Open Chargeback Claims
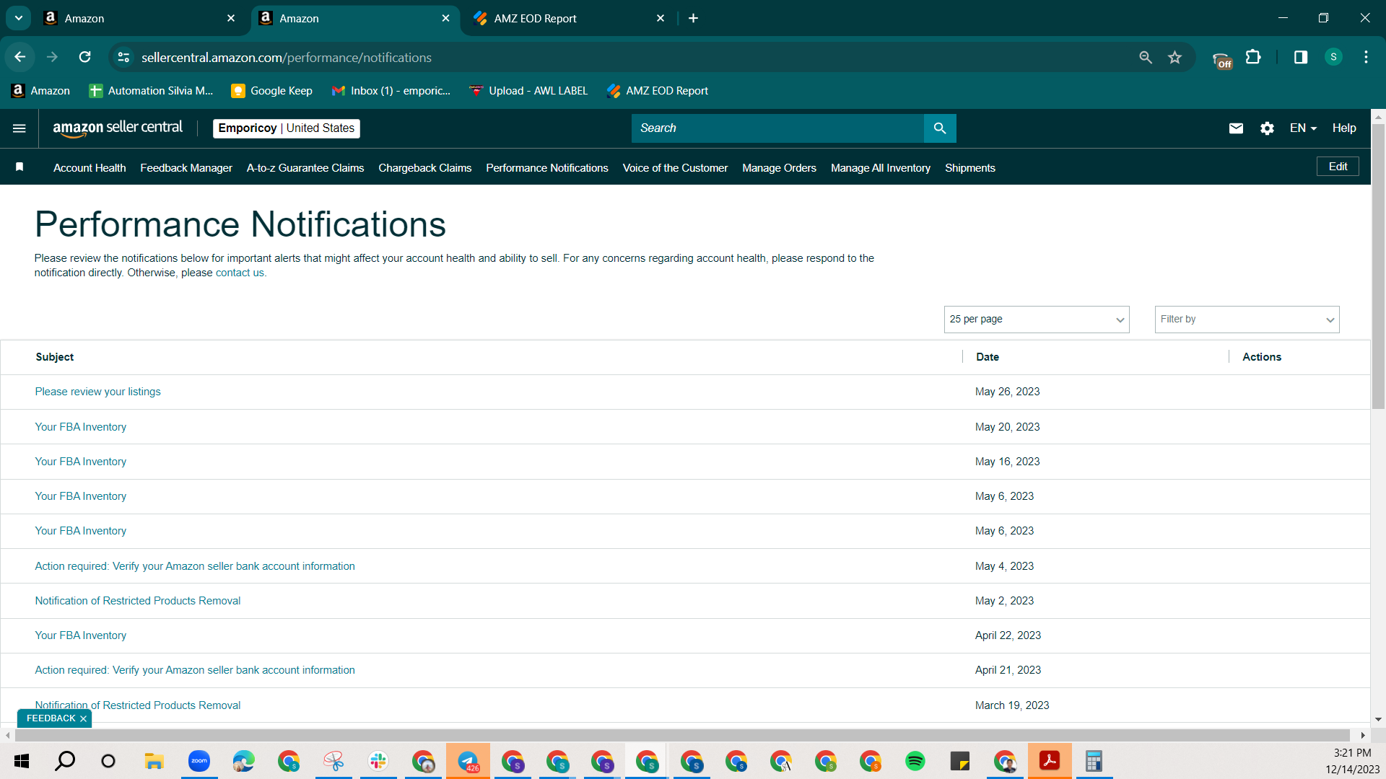 click(x=425, y=168)
